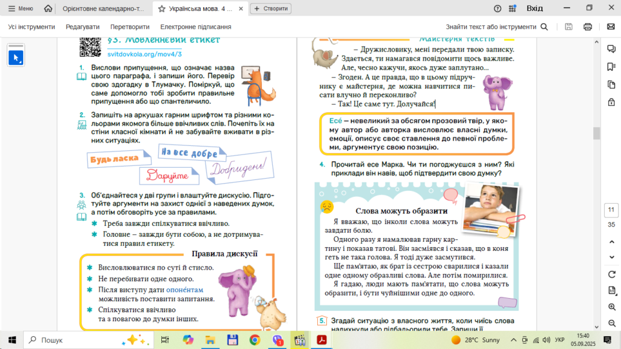The height and width of the screenshot is (349, 621).
Task: Open the page copy panel icon
Action: pyautogui.click(x=611, y=85)
